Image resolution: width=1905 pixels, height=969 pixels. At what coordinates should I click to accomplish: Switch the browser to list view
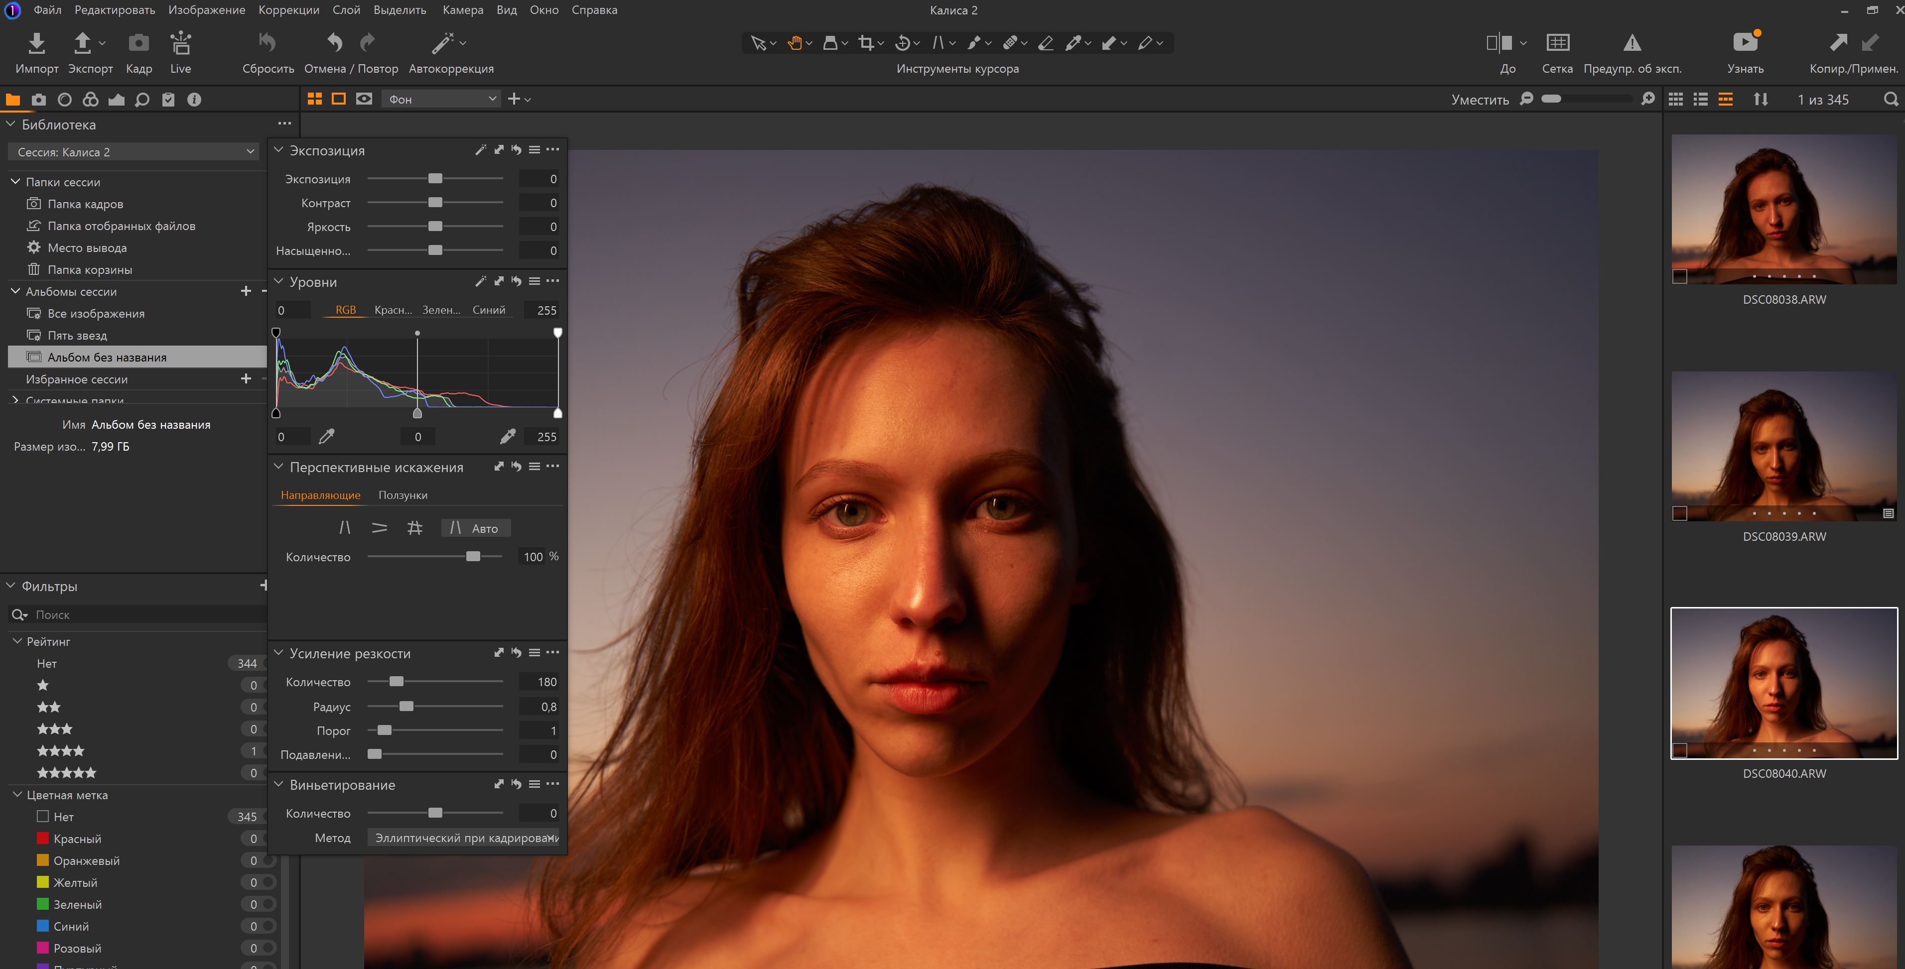click(1700, 99)
